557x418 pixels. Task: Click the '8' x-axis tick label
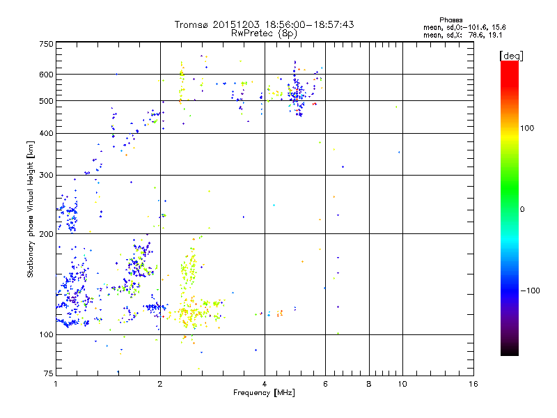369,384
